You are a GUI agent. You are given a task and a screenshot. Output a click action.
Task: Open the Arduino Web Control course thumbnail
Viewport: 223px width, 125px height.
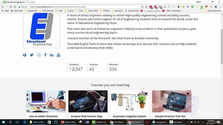88,101
